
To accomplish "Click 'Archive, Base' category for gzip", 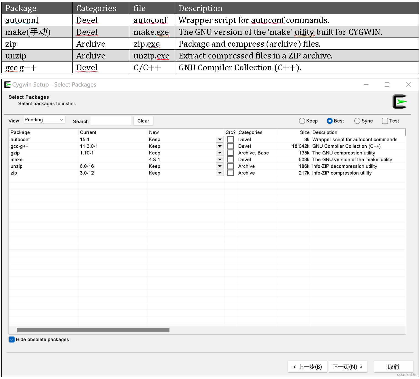I will click(x=253, y=153).
